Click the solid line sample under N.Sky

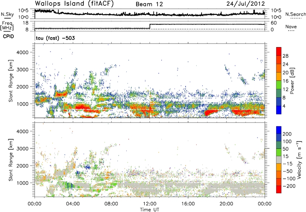7,18
